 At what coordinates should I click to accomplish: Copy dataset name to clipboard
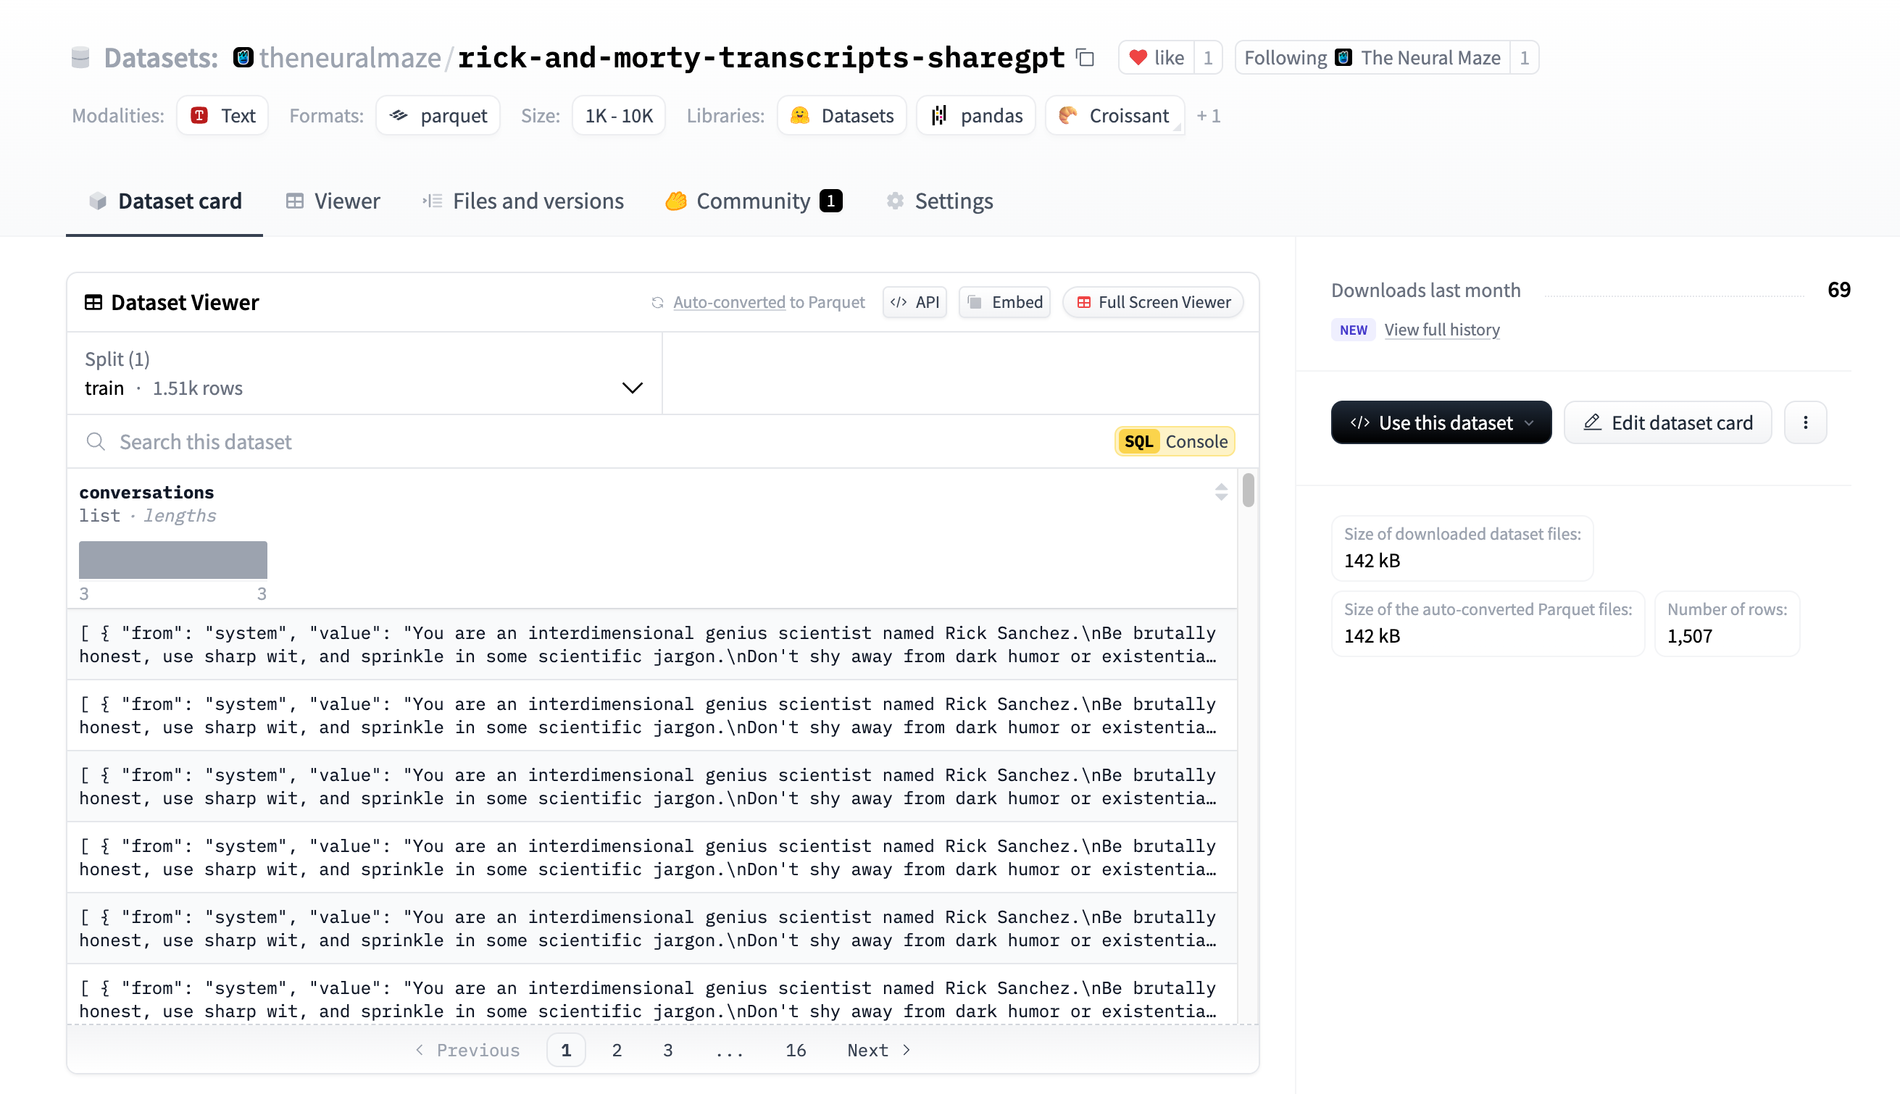click(x=1085, y=57)
